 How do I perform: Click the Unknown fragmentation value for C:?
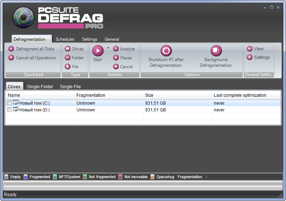[x=86, y=103]
